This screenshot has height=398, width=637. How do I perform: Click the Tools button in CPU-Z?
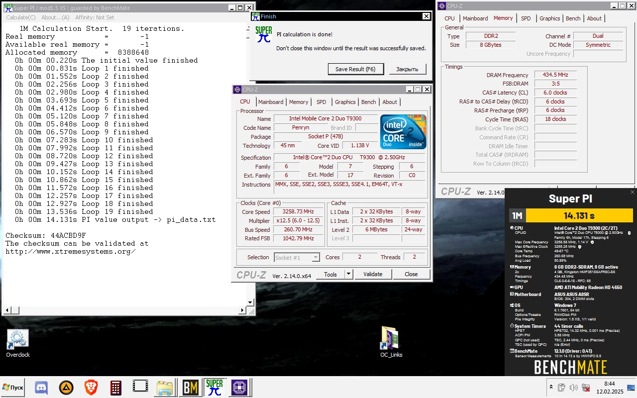coord(330,274)
